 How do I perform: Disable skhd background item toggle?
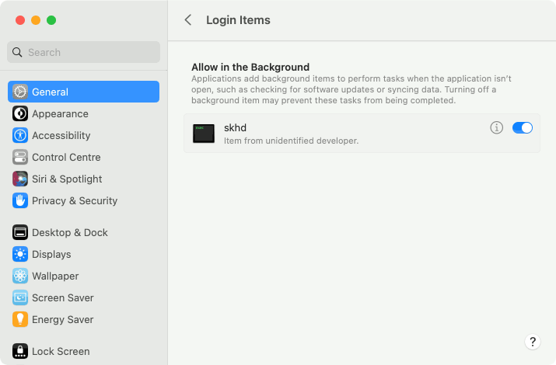pyautogui.click(x=523, y=127)
